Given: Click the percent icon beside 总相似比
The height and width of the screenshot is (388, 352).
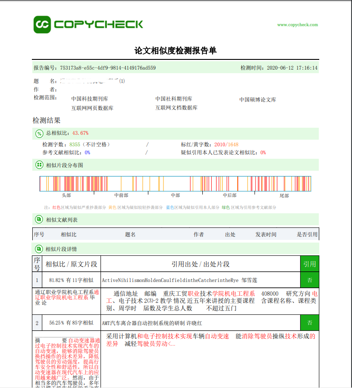Looking at the screenshot, I should tap(39, 133).
